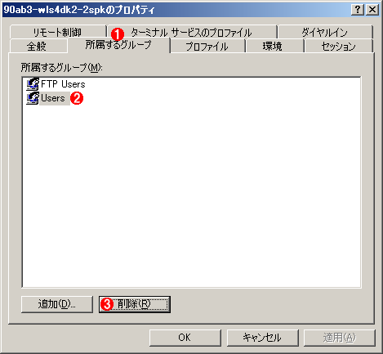Click the キャンセル button
383x354 pixels.
pyautogui.click(x=262, y=338)
